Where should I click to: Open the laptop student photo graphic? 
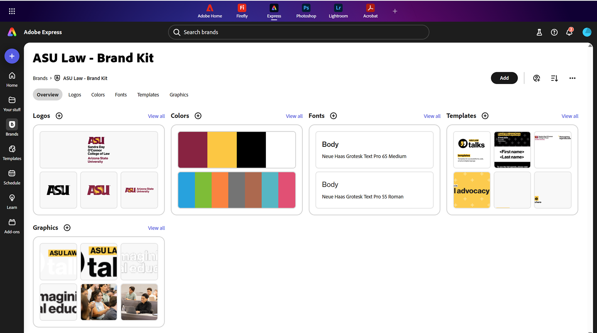(x=139, y=302)
